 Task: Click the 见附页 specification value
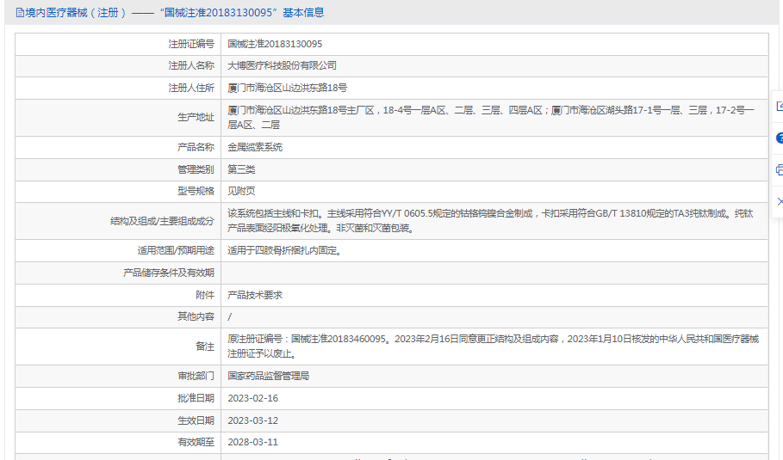[242, 191]
